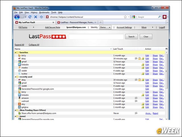
Task: Click the book icon on favorites ebay row
Action: pyautogui.click(x=136, y=59)
